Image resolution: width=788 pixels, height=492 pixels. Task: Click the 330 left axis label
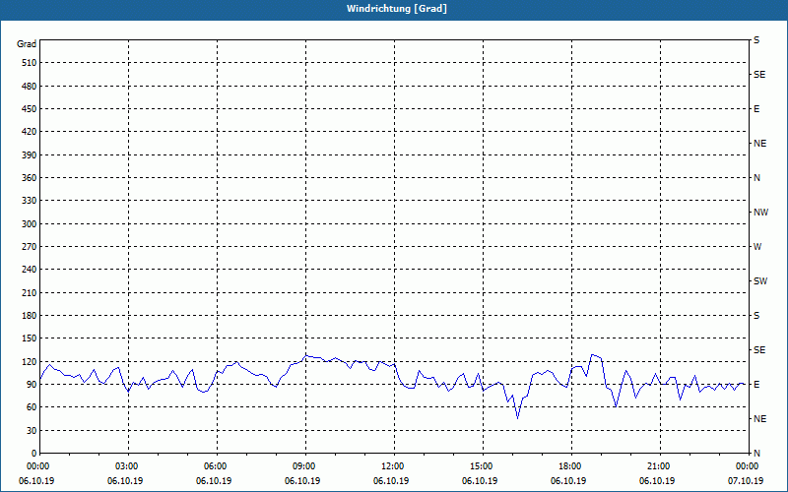[x=30, y=201]
